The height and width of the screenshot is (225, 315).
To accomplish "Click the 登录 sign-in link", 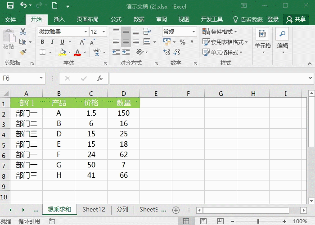I will (273, 19).
